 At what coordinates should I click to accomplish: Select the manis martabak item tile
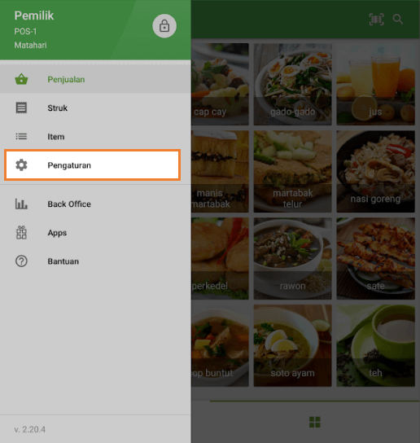(220, 172)
